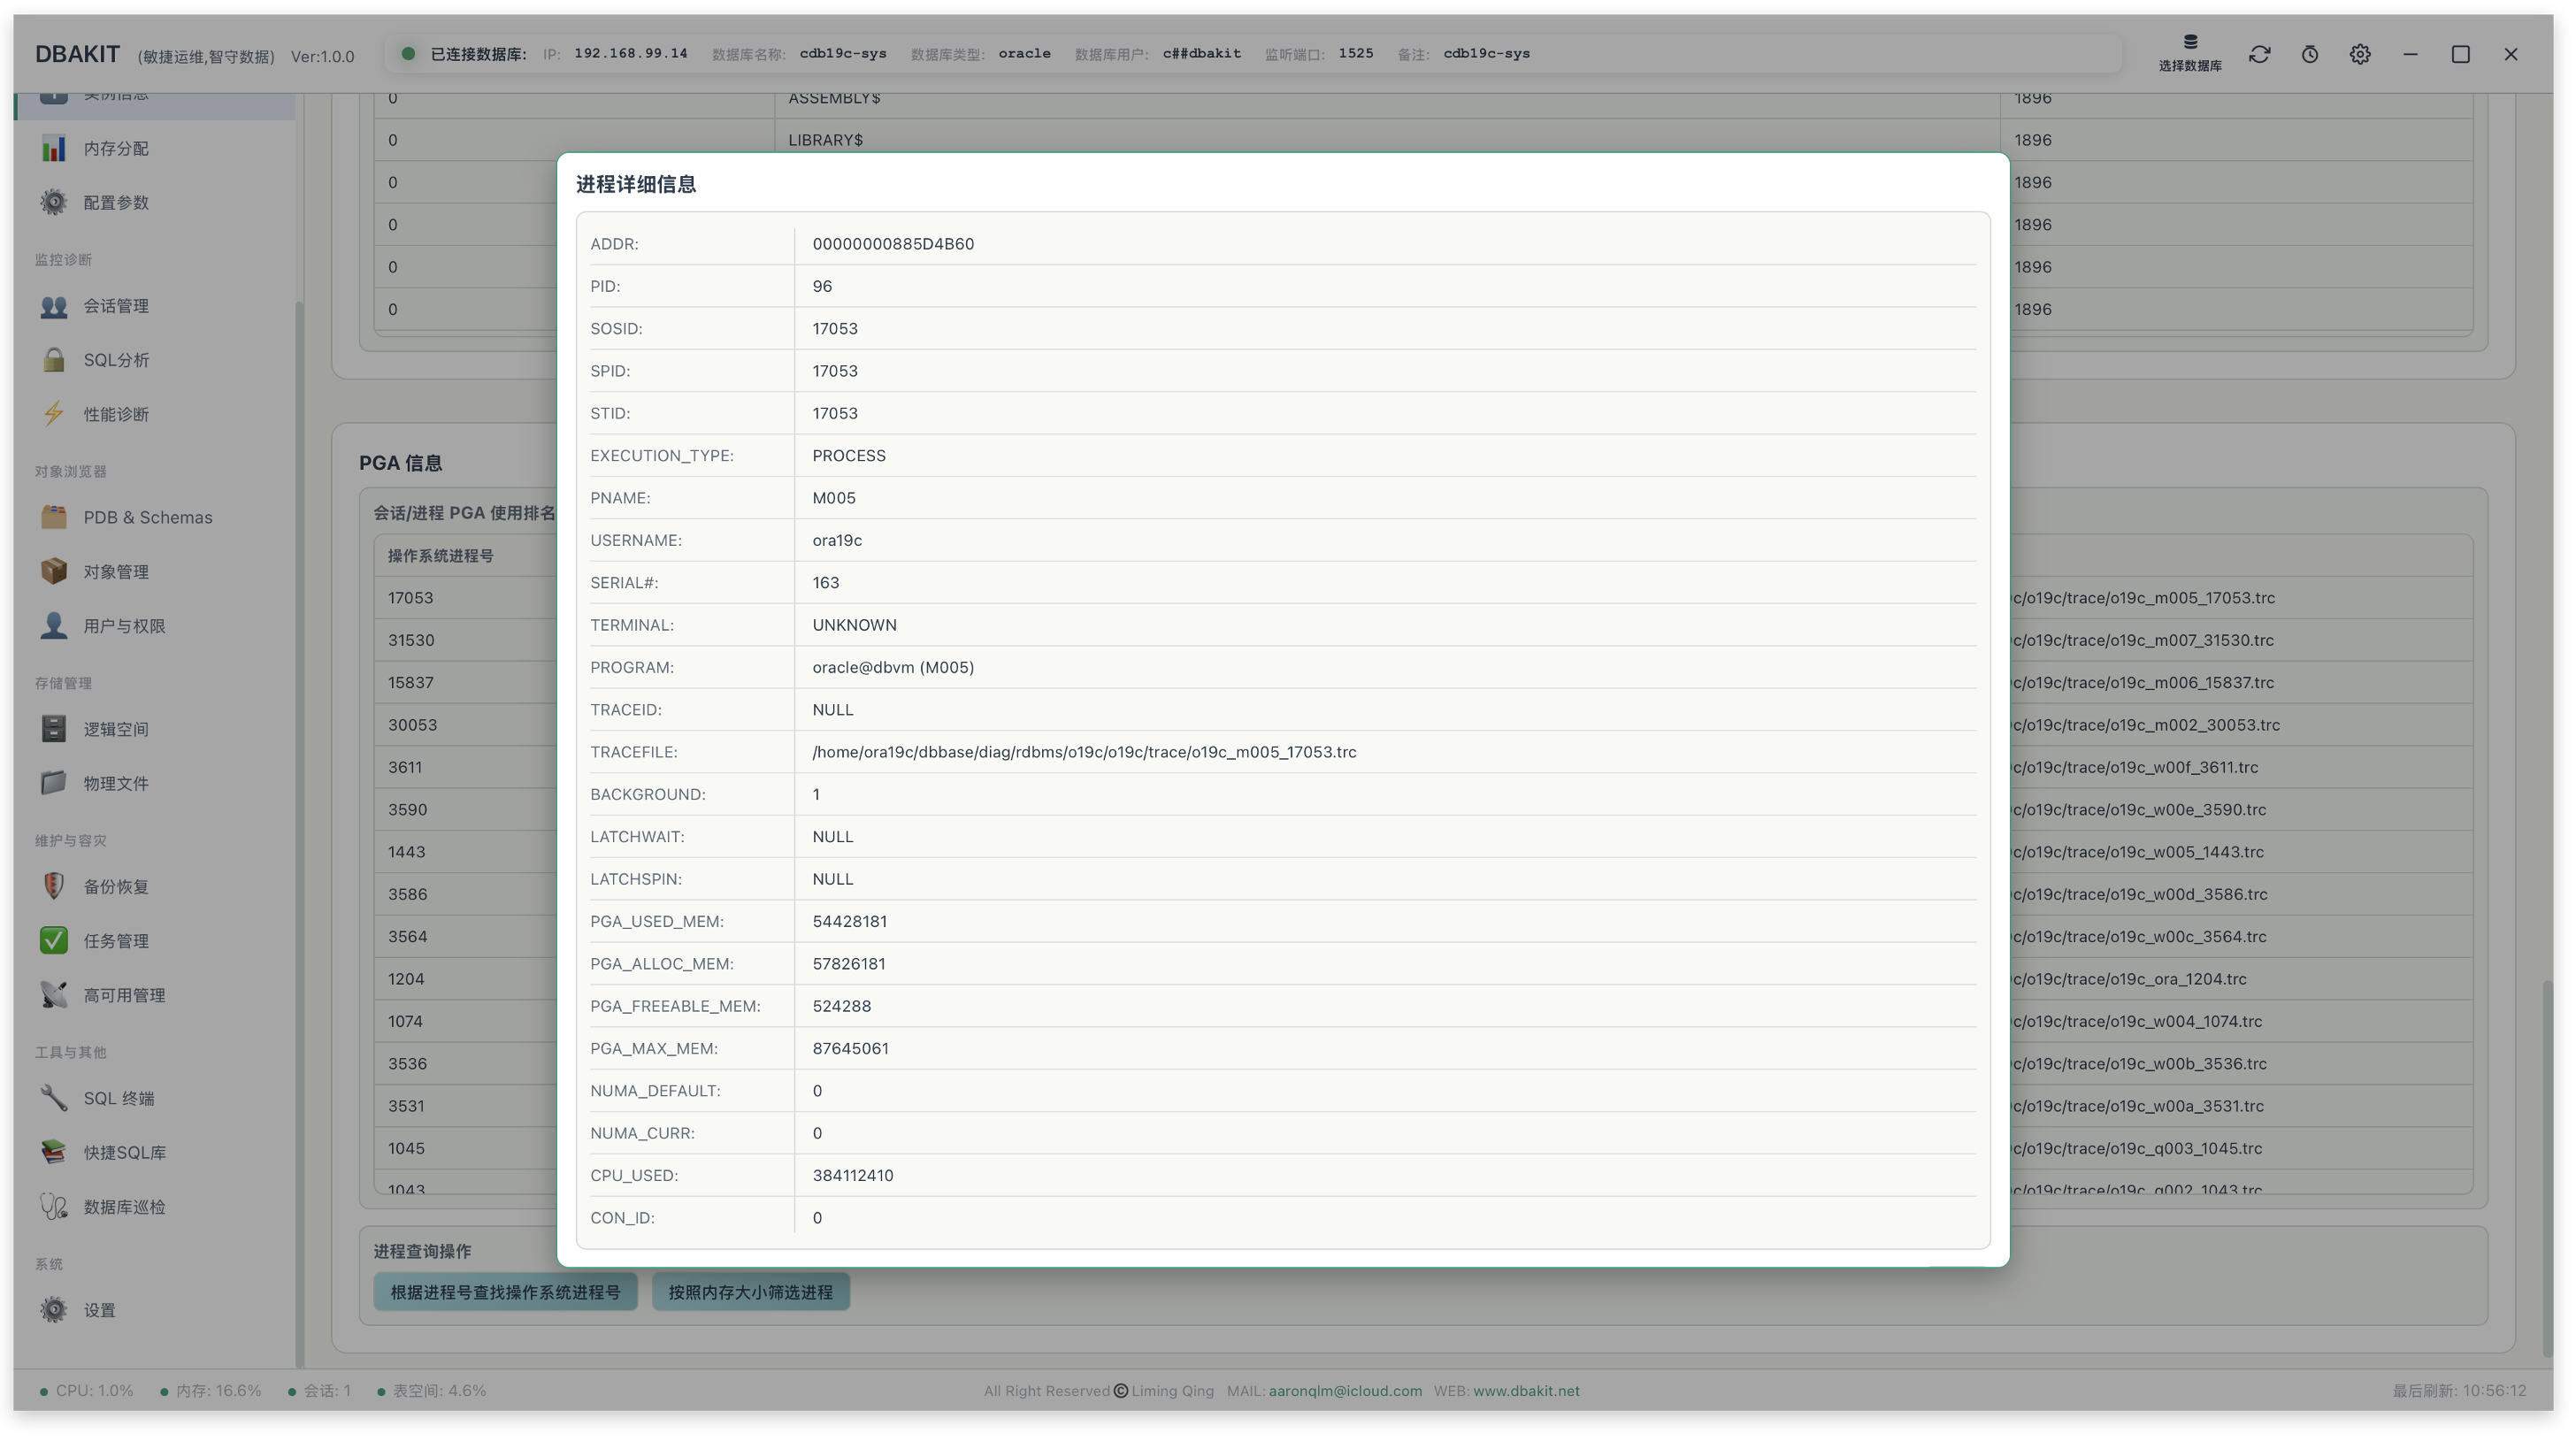The image size is (2576, 1449).
Task: Open 性能诊断 lightning icon
Action: 54,414
